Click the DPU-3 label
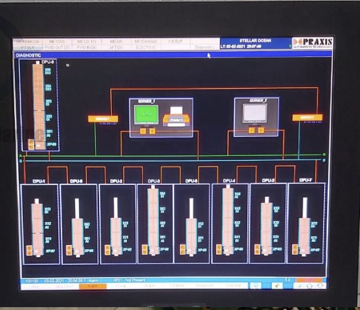The image size is (360, 310). (x=268, y=180)
